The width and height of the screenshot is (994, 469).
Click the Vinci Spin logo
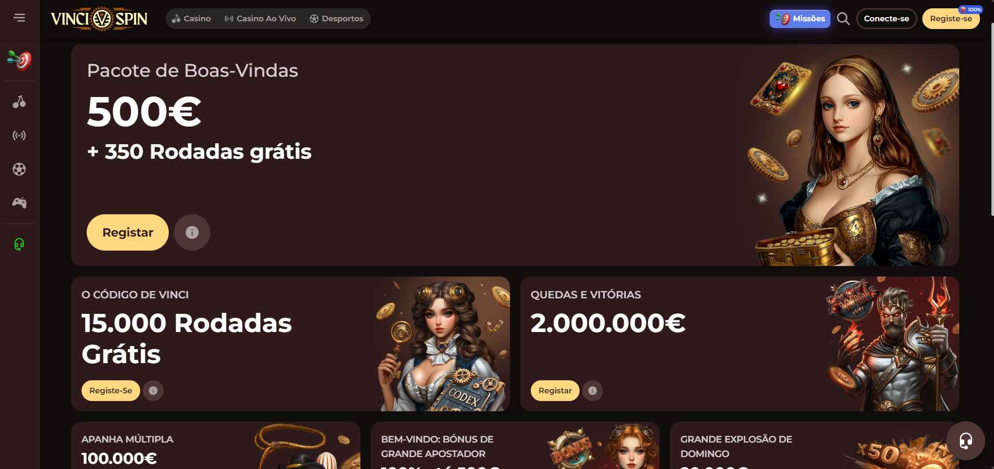(x=99, y=19)
